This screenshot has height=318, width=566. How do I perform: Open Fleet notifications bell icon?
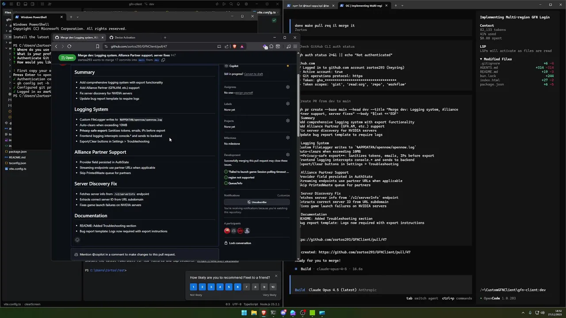point(239,4)
